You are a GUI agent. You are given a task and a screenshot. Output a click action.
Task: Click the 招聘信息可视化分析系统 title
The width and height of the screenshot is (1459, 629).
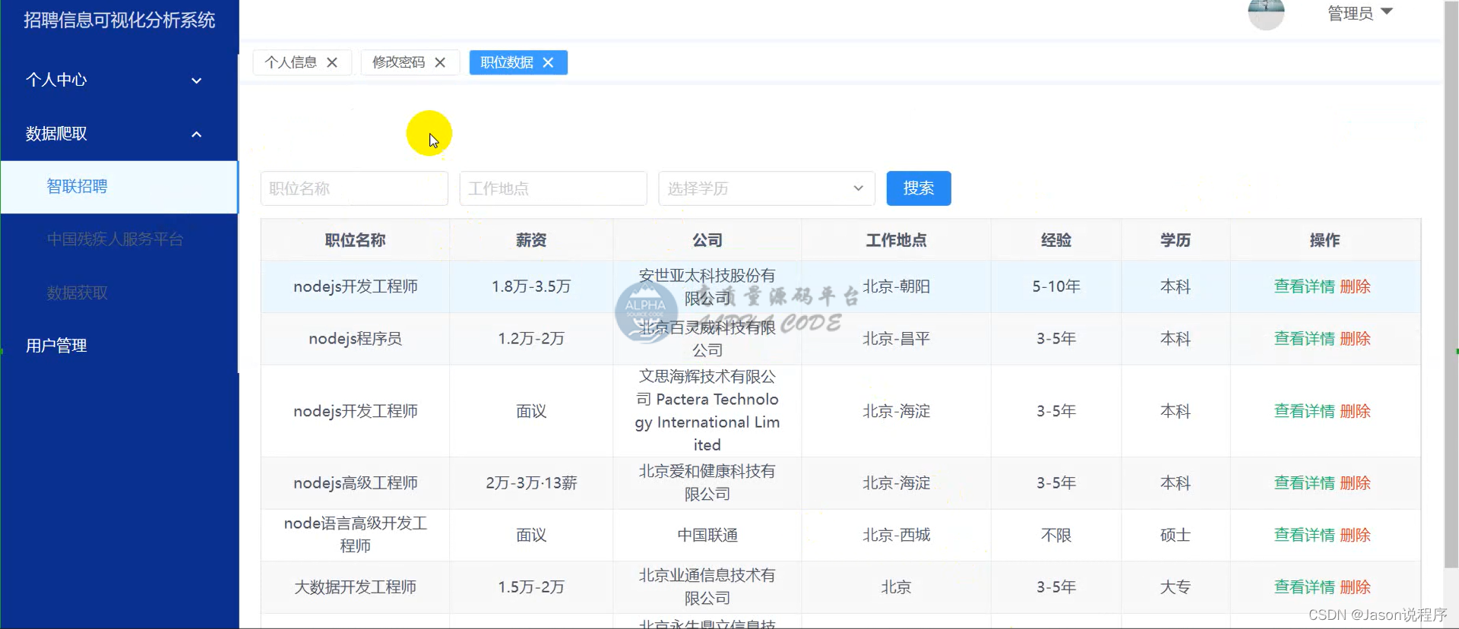pos(119,20)
